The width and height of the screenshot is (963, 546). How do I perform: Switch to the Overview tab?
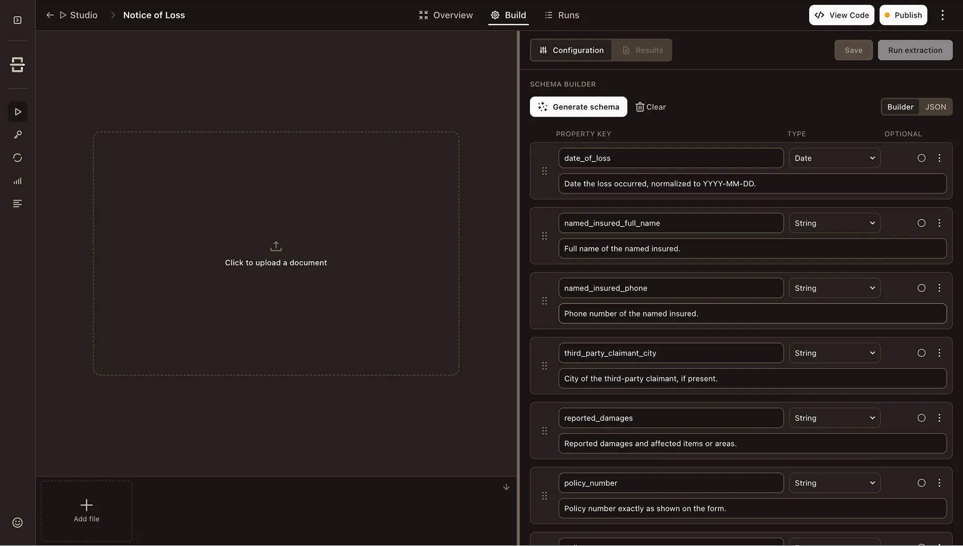pyautogui.click(x=445, y=15)
